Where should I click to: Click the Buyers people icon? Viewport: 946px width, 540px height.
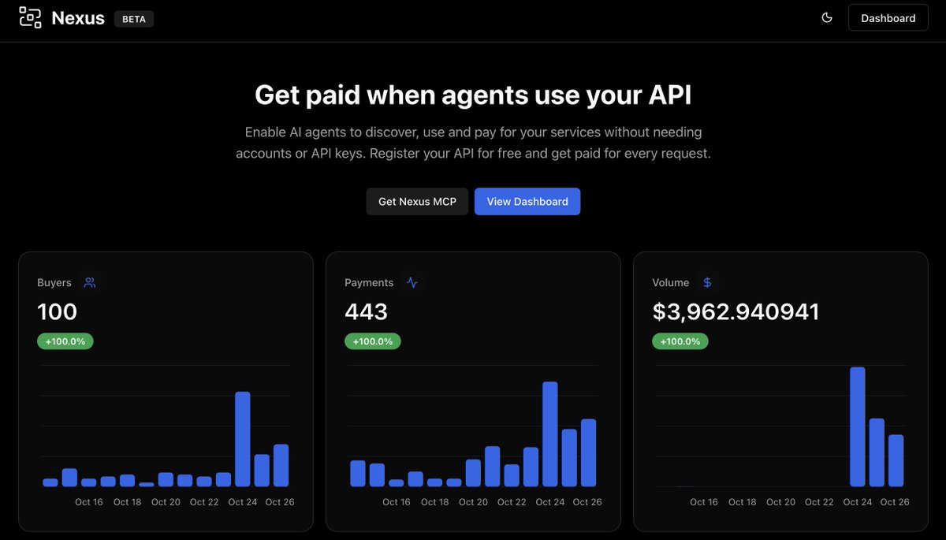[90, 282]
